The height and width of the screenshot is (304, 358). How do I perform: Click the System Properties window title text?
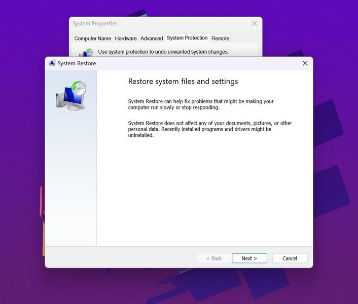(95, 23)
